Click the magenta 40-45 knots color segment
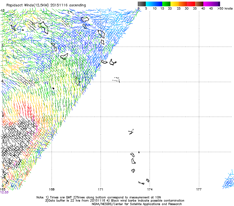The height and width of the screenshot is (206, 234). [x=207, y=4]
